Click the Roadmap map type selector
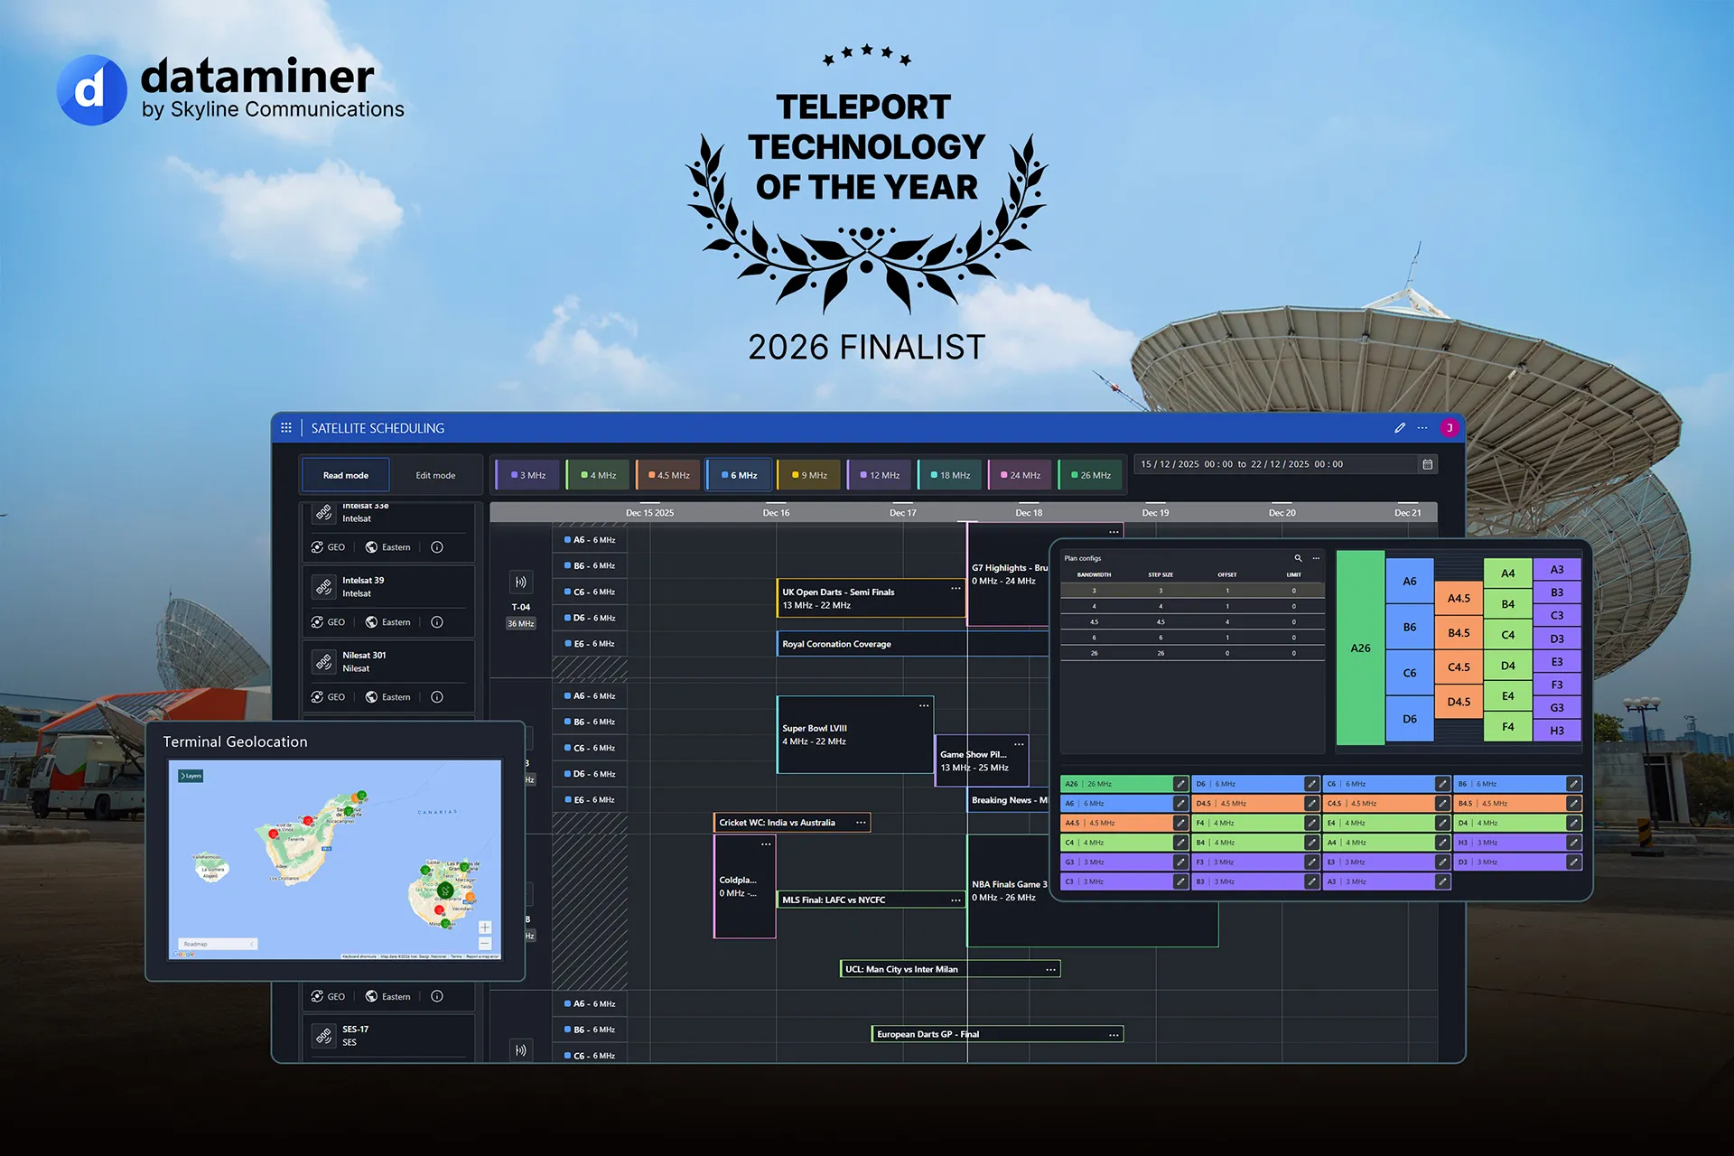The height and width of the screenshot is (1156, 1734). [217, 944]
